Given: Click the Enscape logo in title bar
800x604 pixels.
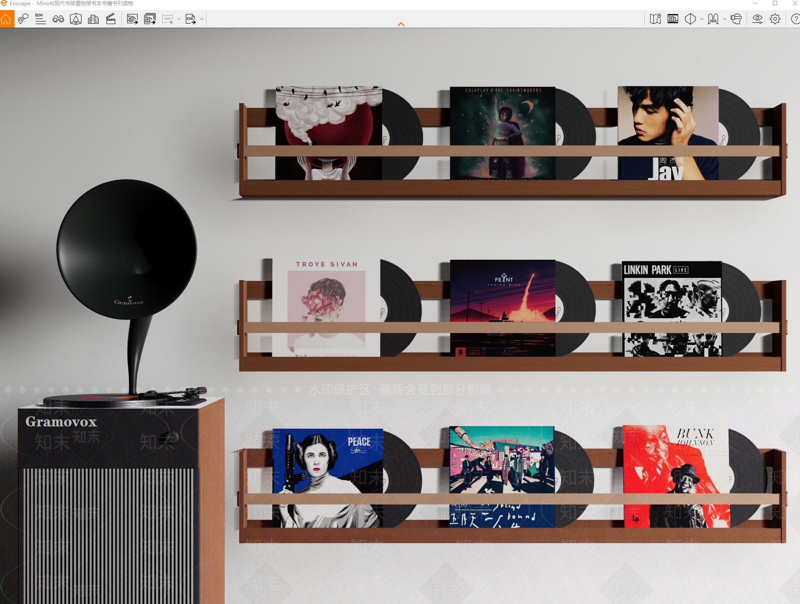Looking at the screenshot, I should tap(4, 3).
